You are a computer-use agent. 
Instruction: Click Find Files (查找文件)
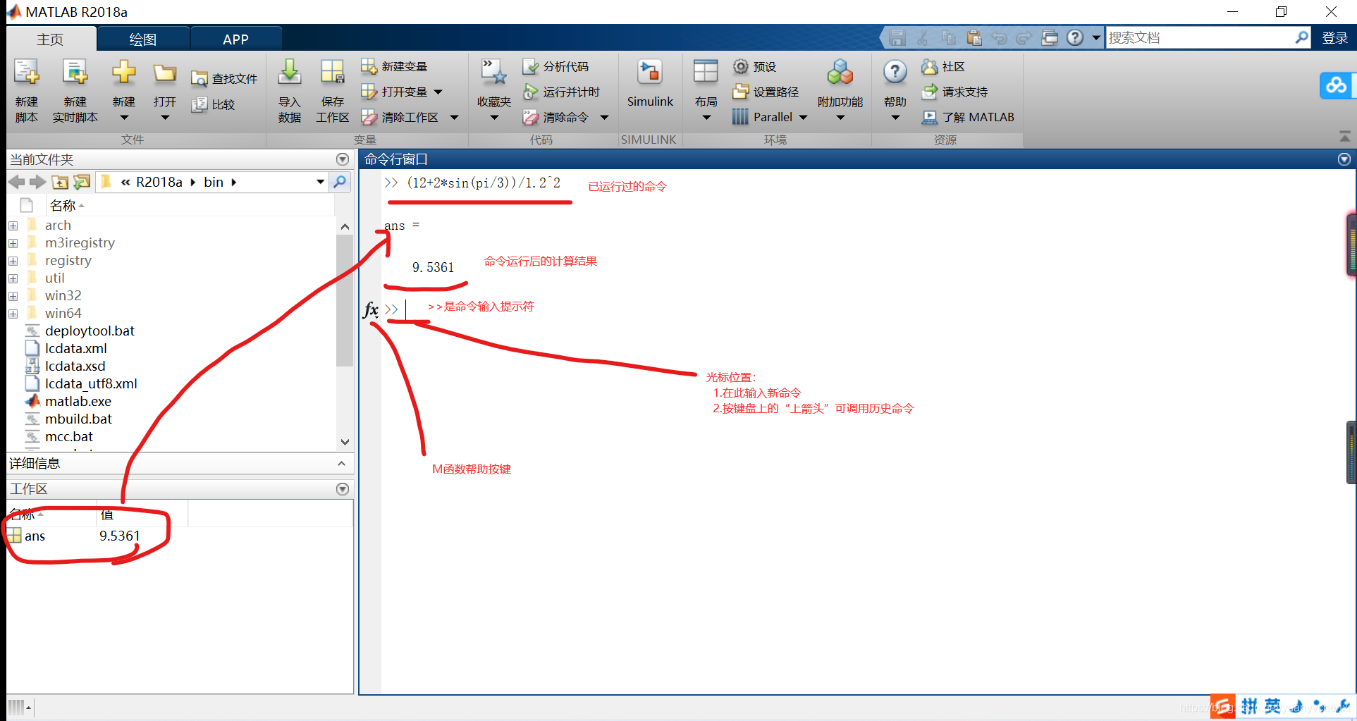click(224, 79)
